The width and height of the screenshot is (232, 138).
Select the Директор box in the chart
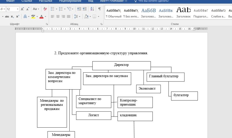coord(121,66)
